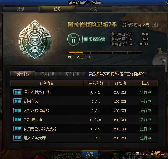Switch to the 奖励 tab
168x159 pixels.
pos(21,9)
